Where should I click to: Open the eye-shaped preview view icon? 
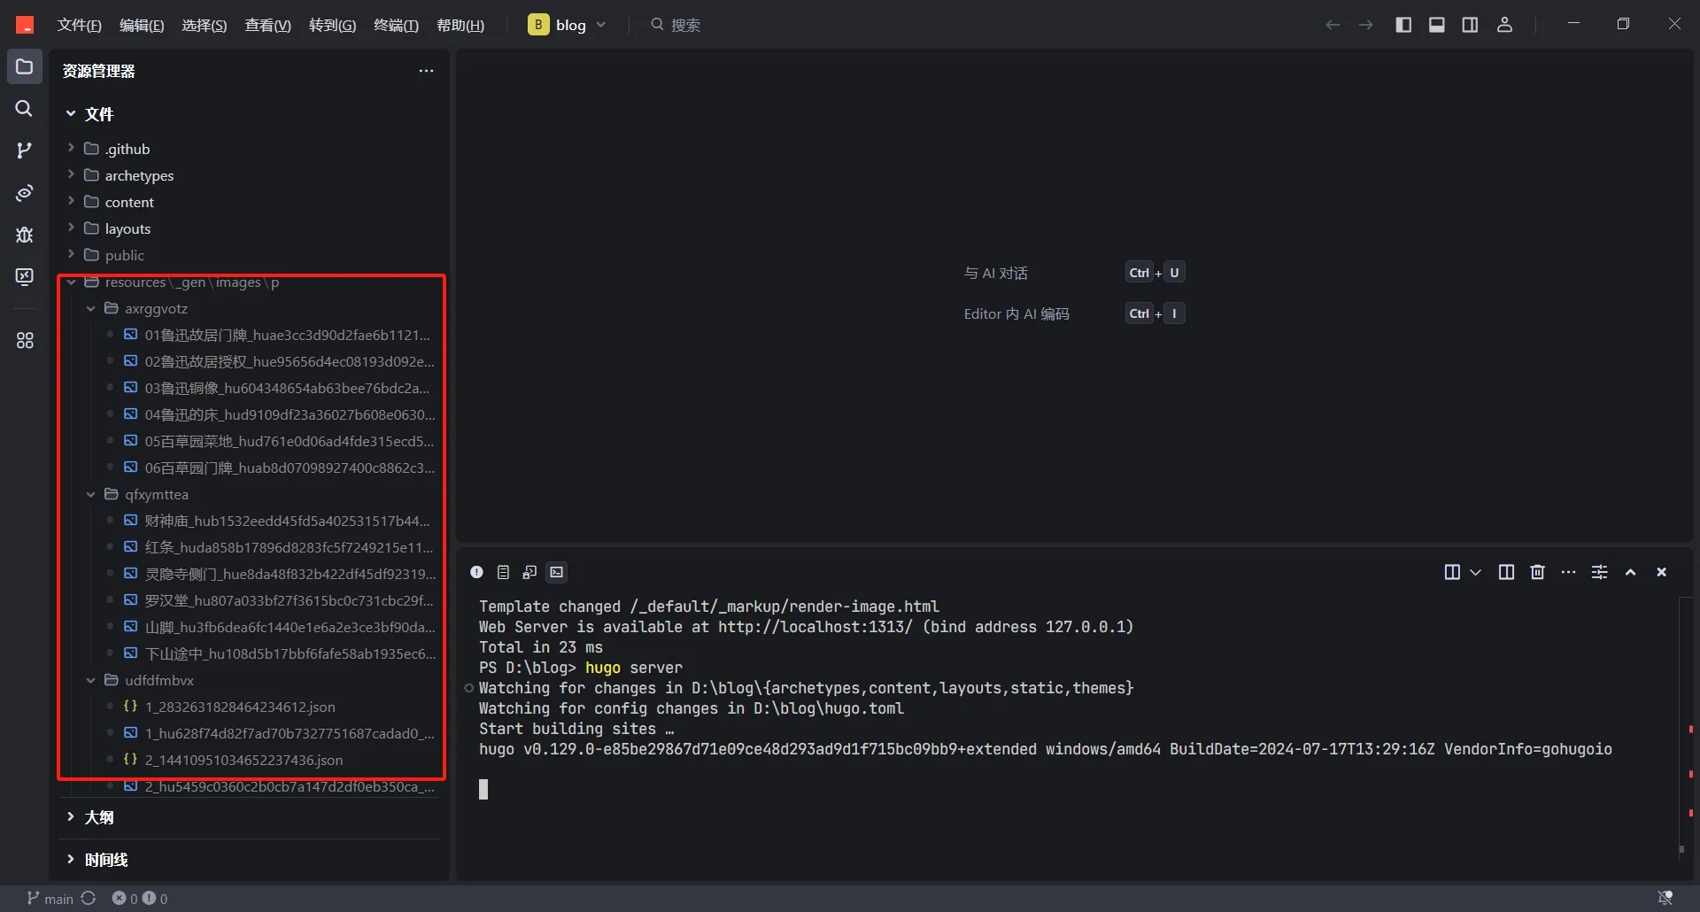[x=25, y=192]
